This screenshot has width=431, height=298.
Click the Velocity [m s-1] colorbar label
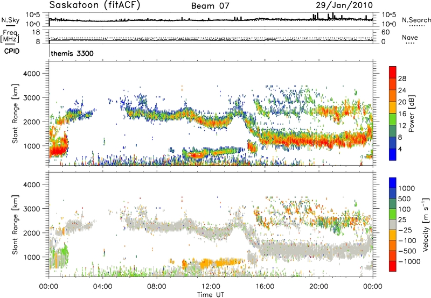[x=426, y=224]
